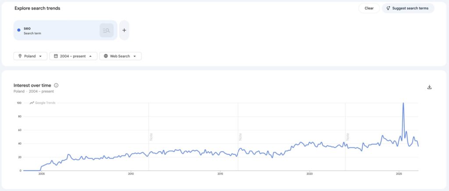Collapse the 2004 – present date range dropdown
This screenshot has width=449, height=191.
tap(90, 56)
